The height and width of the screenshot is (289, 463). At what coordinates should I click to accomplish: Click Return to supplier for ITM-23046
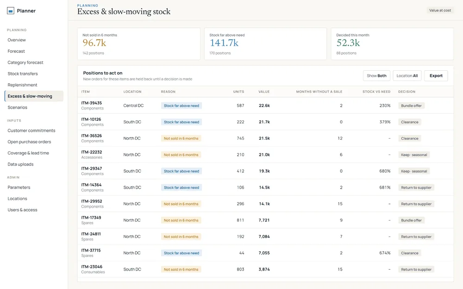point(416,270)
